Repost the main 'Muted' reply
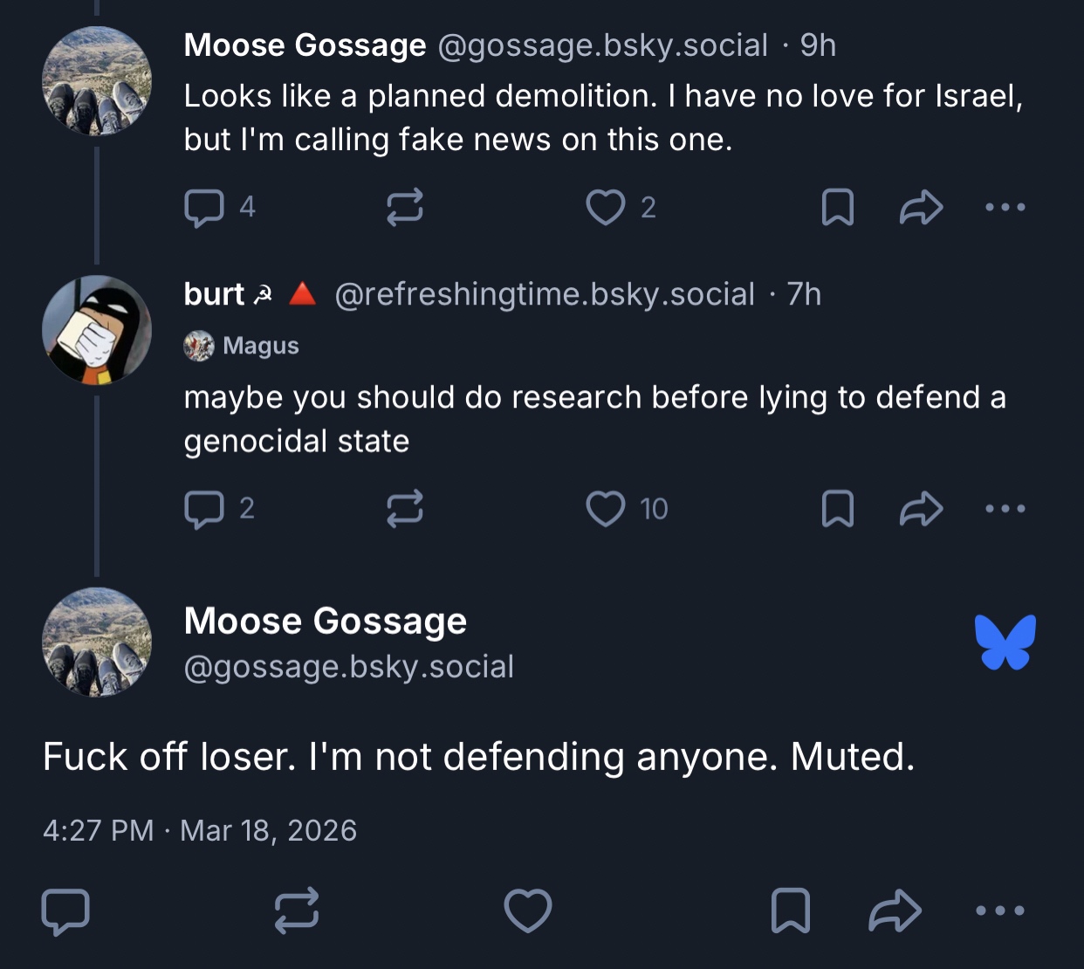1084x969 pixels. coord(297,911)
